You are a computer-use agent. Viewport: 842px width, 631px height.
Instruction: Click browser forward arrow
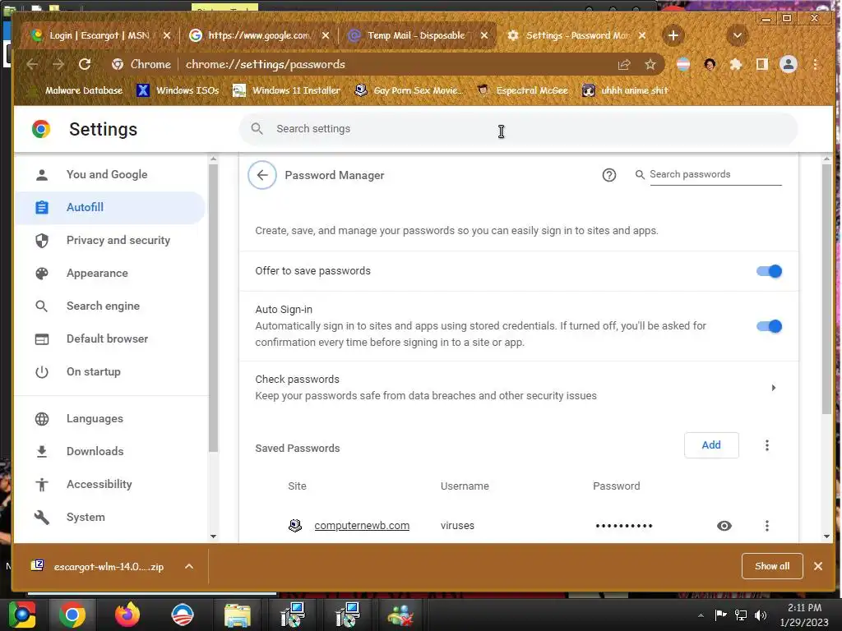pyautogui.click(x=58, y=64)
